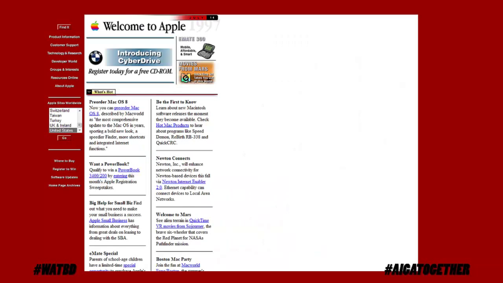Go to Customer Support
503x283 pixels.
(x=64, y=45)
